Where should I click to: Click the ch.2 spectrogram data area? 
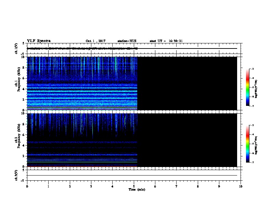pos(82,140)
